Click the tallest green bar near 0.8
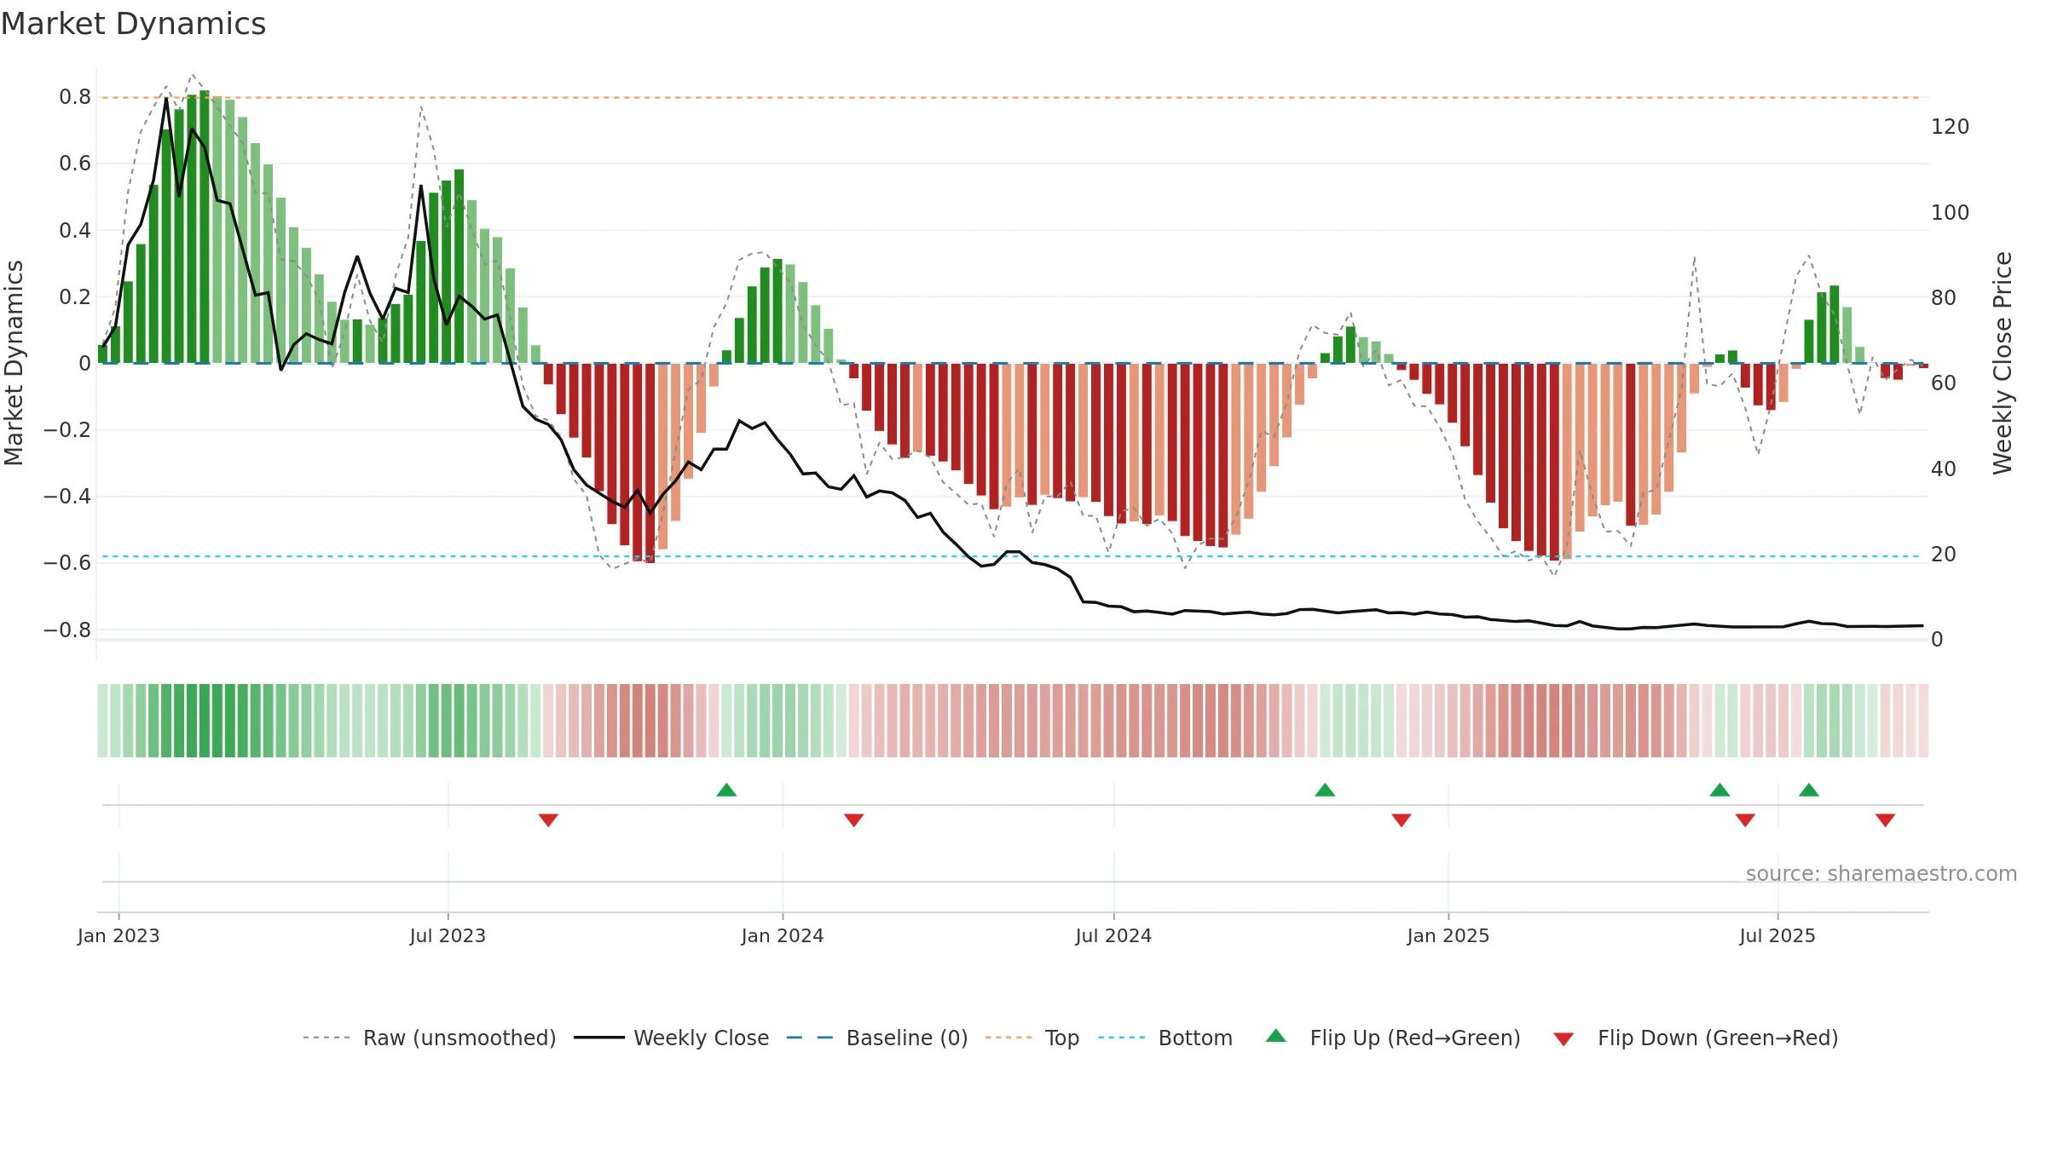This screenshot has width=2046, height=1150. (204, 227)
